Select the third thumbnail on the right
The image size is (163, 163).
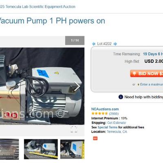(x=73, y=149)
